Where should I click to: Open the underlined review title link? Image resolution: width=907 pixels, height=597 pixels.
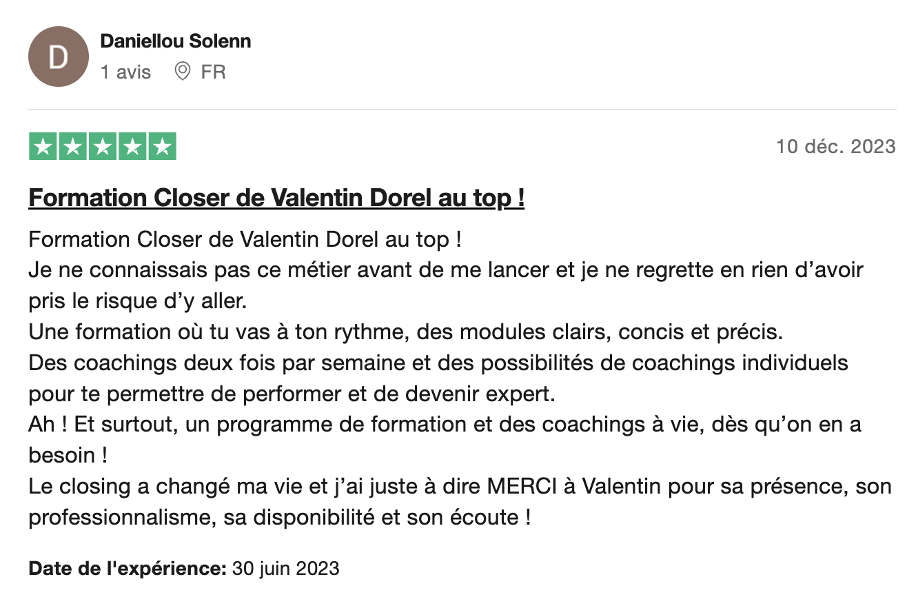tap(276, 199)
